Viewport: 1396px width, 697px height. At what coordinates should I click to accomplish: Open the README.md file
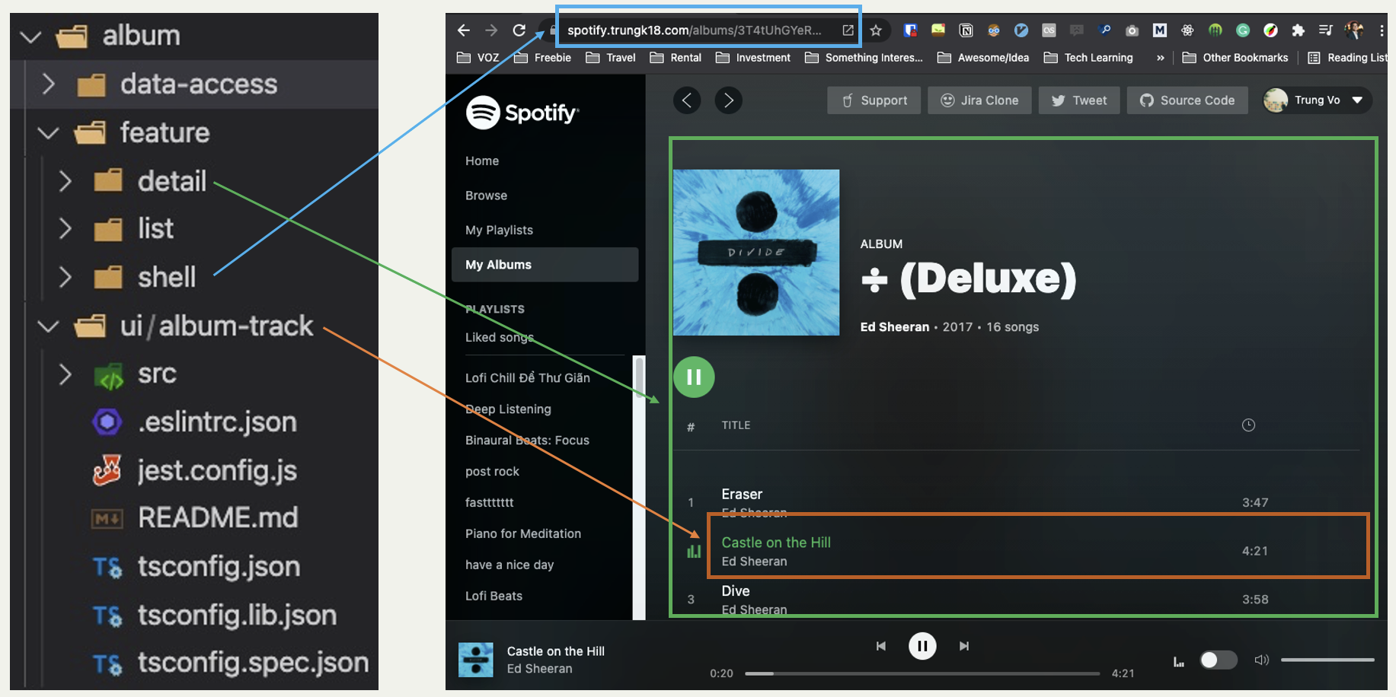tap(194, 518)
